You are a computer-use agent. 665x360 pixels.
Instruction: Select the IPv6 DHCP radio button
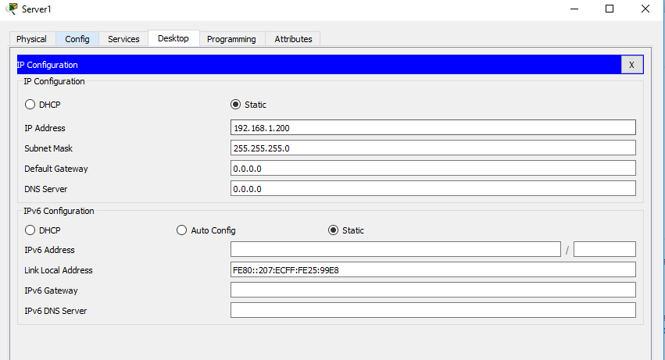pos(30,230)
